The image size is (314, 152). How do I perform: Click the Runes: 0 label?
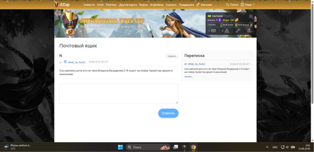coord(213,20)
